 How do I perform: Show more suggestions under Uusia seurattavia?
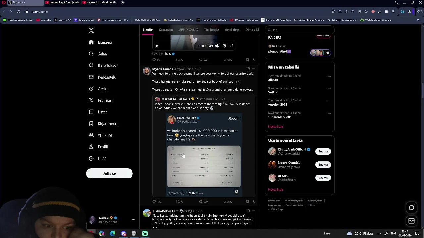pyautogui.click(x=275, y=190)
